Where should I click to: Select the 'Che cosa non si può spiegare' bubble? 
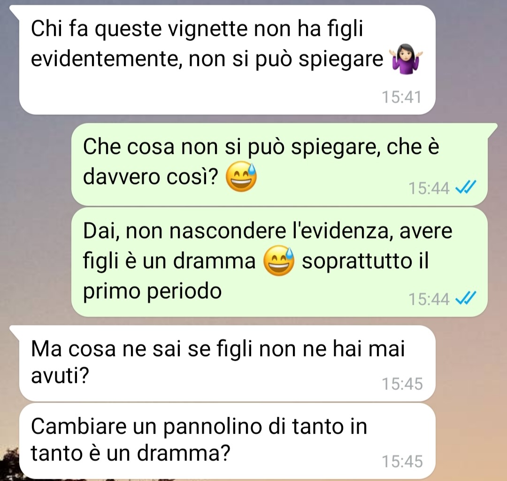[x=279, y=164]
